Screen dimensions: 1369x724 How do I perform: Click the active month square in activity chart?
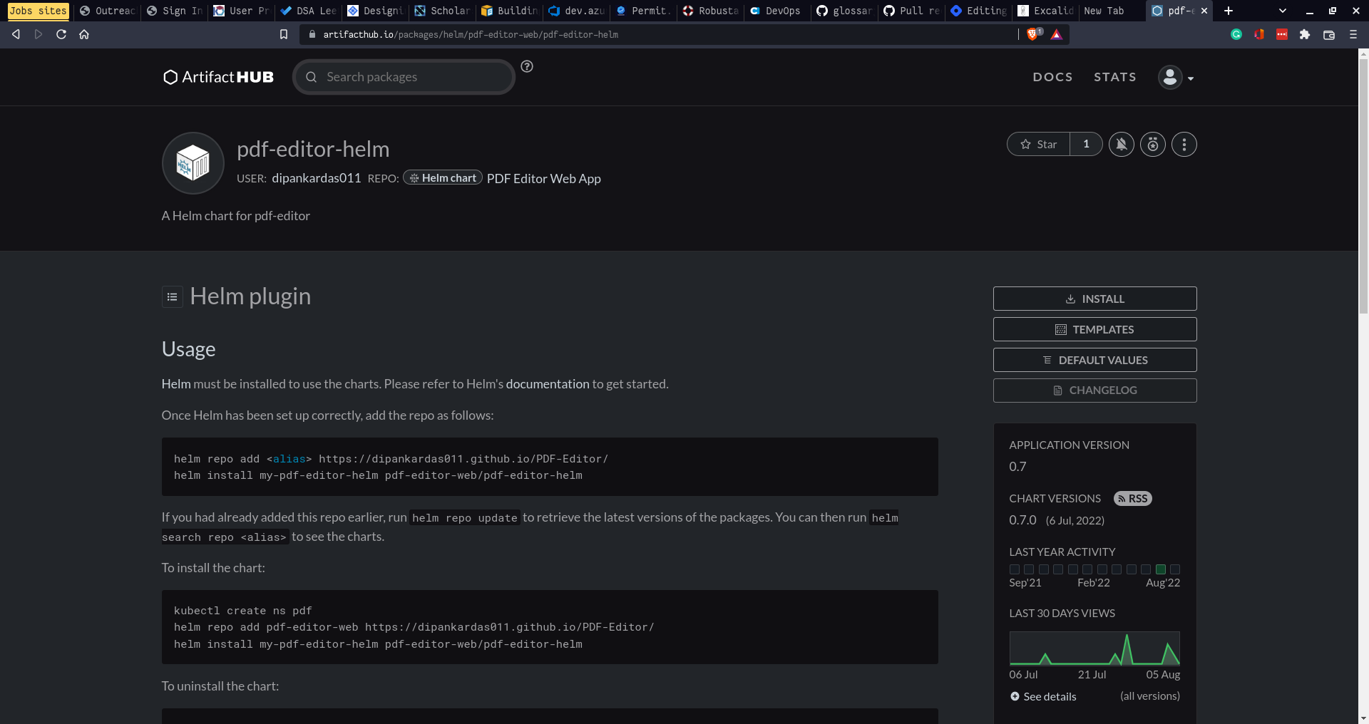[x=1161, y=569]
